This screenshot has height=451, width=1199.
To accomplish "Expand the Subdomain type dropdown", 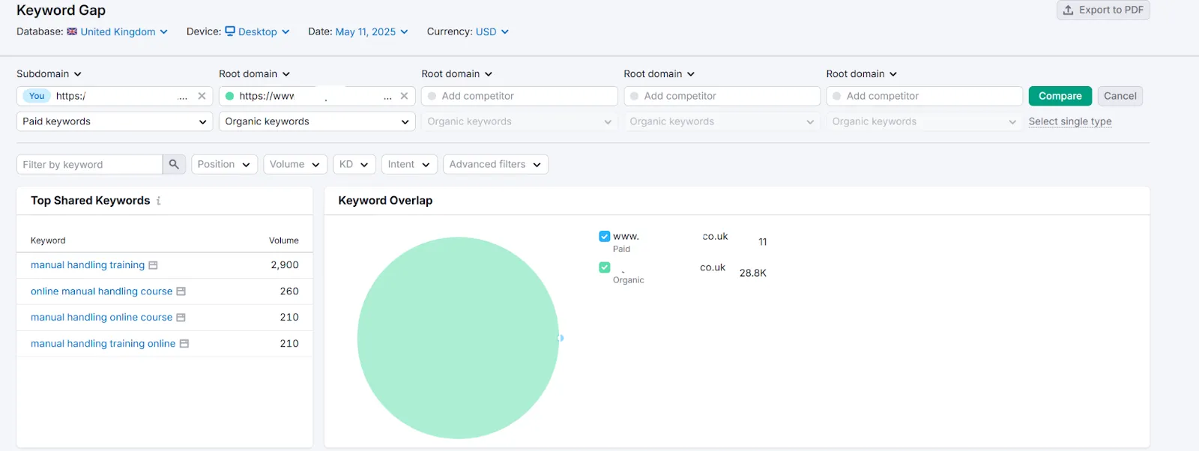I will (x=49, y=73).
